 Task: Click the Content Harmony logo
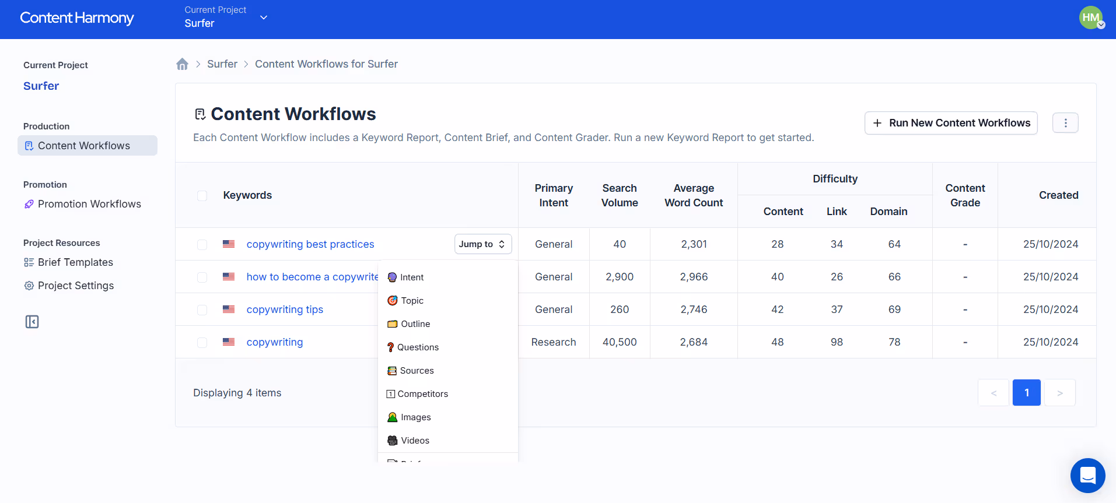point(77,18)
